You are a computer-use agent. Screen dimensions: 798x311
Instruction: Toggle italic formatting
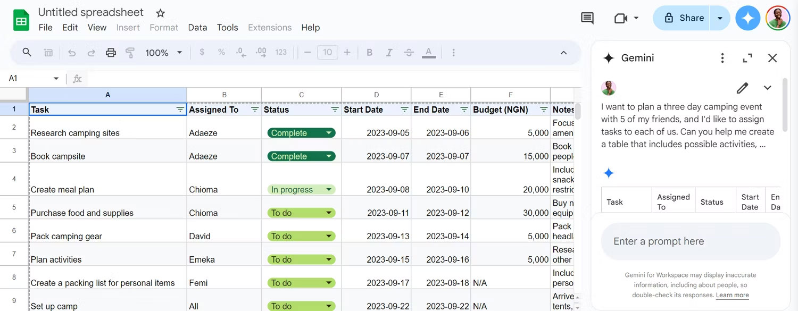[389, 53]
